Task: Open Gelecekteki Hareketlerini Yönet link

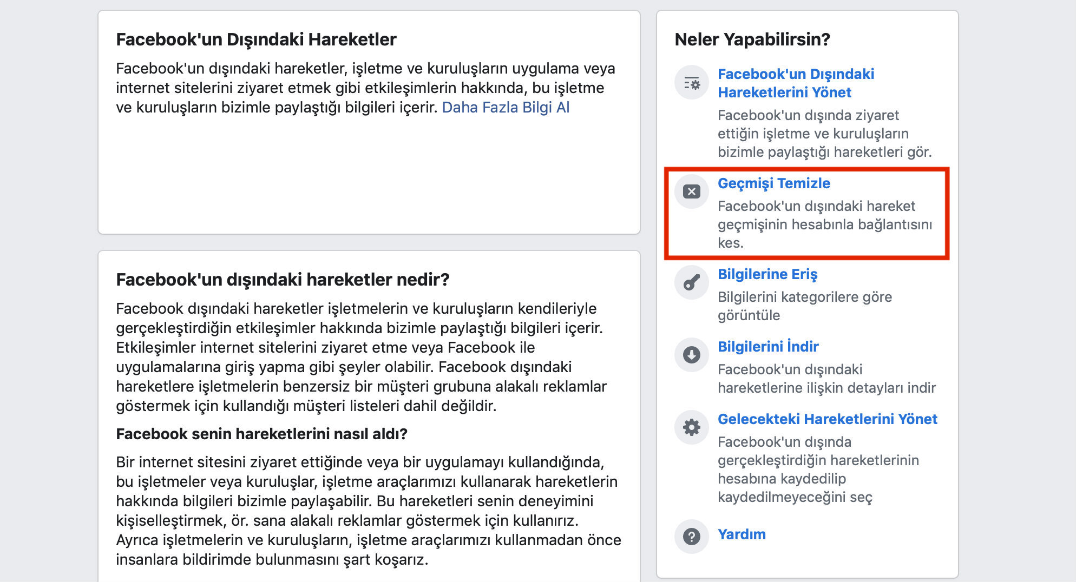Action: pos(828,419)
